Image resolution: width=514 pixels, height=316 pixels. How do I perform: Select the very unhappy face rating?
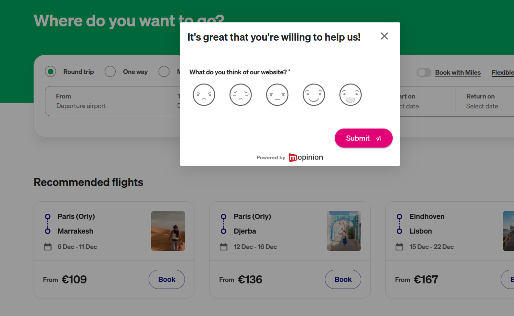point(204,95)
